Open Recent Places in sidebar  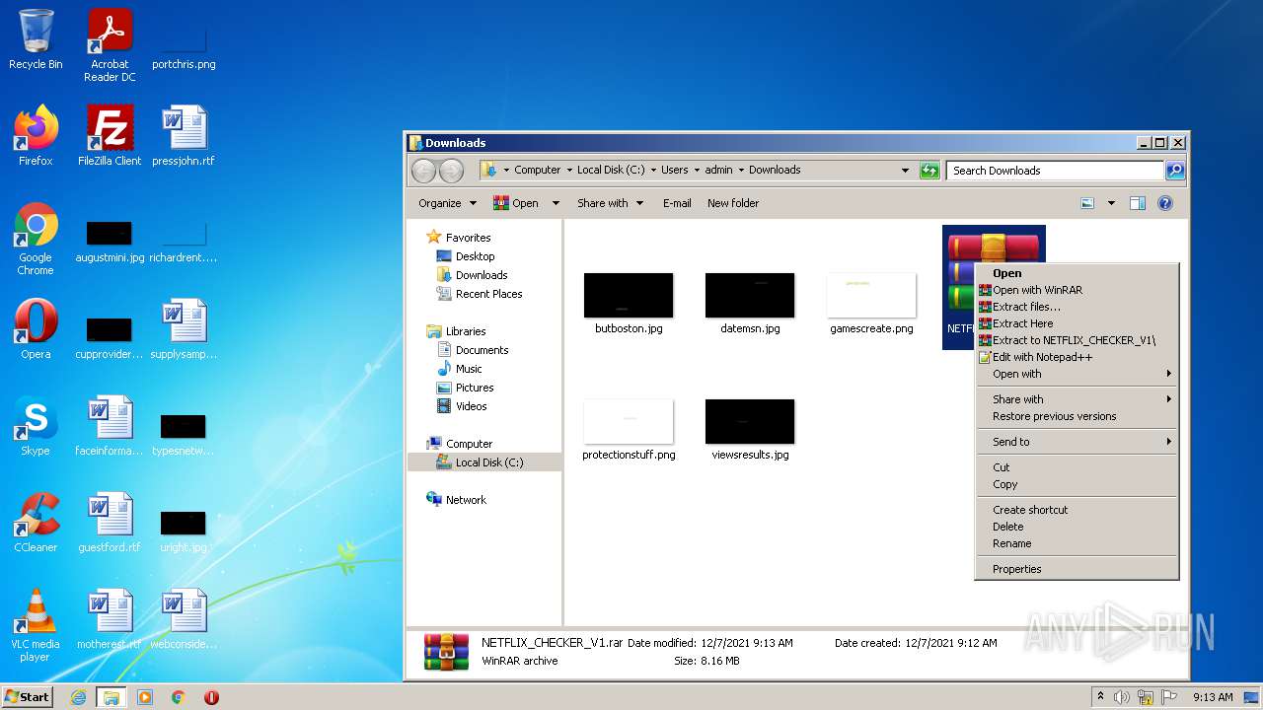click(488, 294)
